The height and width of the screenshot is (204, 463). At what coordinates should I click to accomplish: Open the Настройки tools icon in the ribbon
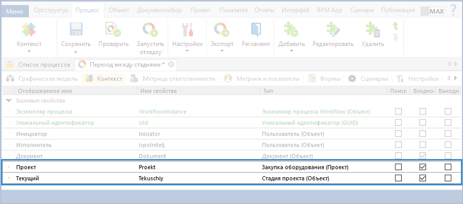(187, 30)
